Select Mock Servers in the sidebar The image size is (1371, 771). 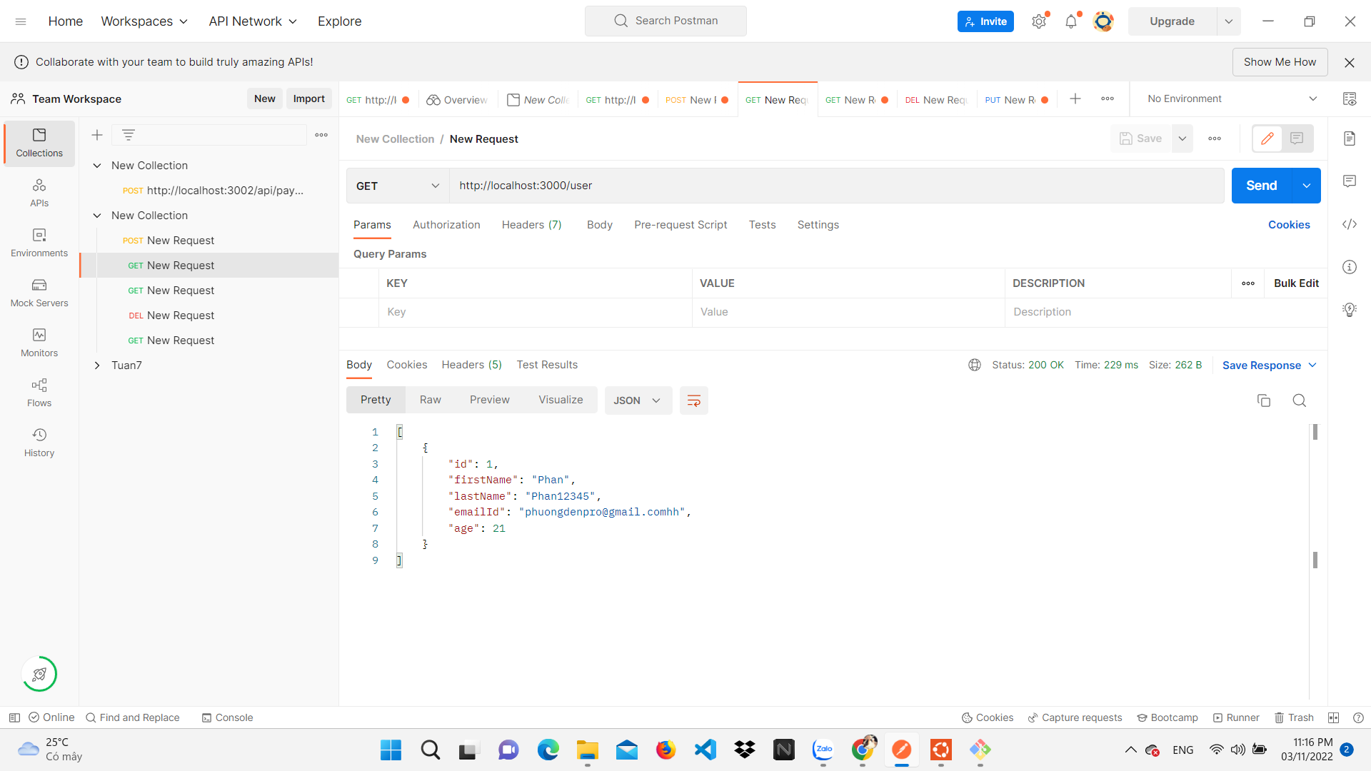39,291
